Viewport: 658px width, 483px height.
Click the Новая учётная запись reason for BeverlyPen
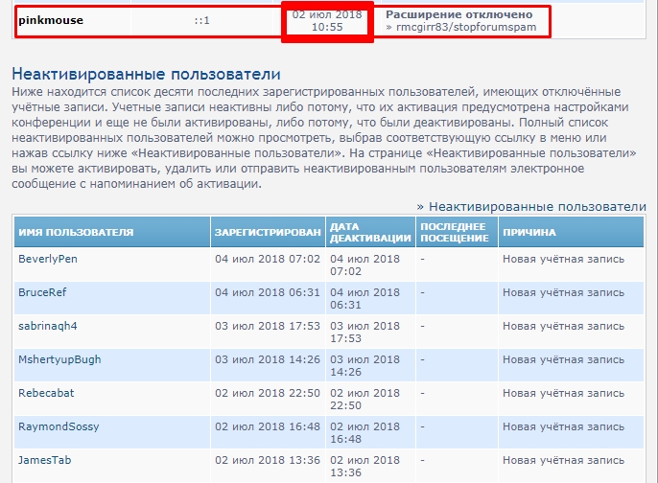pyautogui.click(x=563, y=259)
